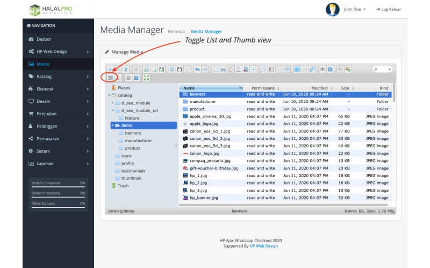Viewport: 430px width, 268px height.
Task: Click Log Keluar link
Action: click(389, 9)
